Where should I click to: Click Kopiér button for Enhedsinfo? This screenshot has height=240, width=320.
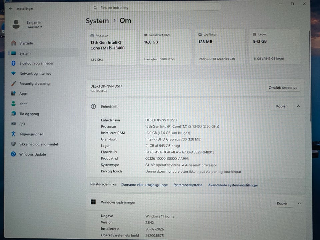[x=281, y=106]
